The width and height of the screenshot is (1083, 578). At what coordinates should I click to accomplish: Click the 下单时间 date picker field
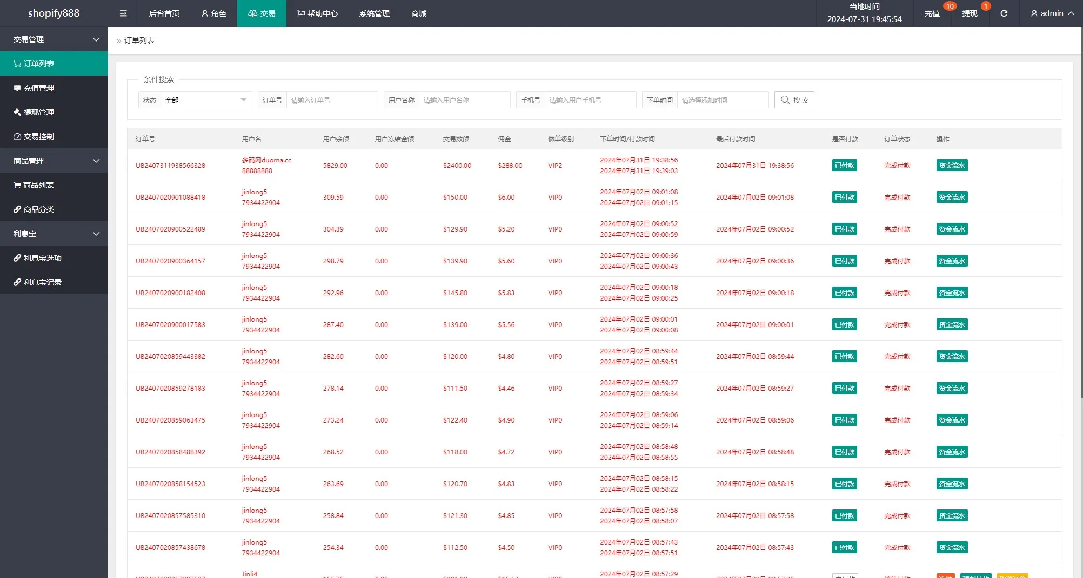(723, 100)
